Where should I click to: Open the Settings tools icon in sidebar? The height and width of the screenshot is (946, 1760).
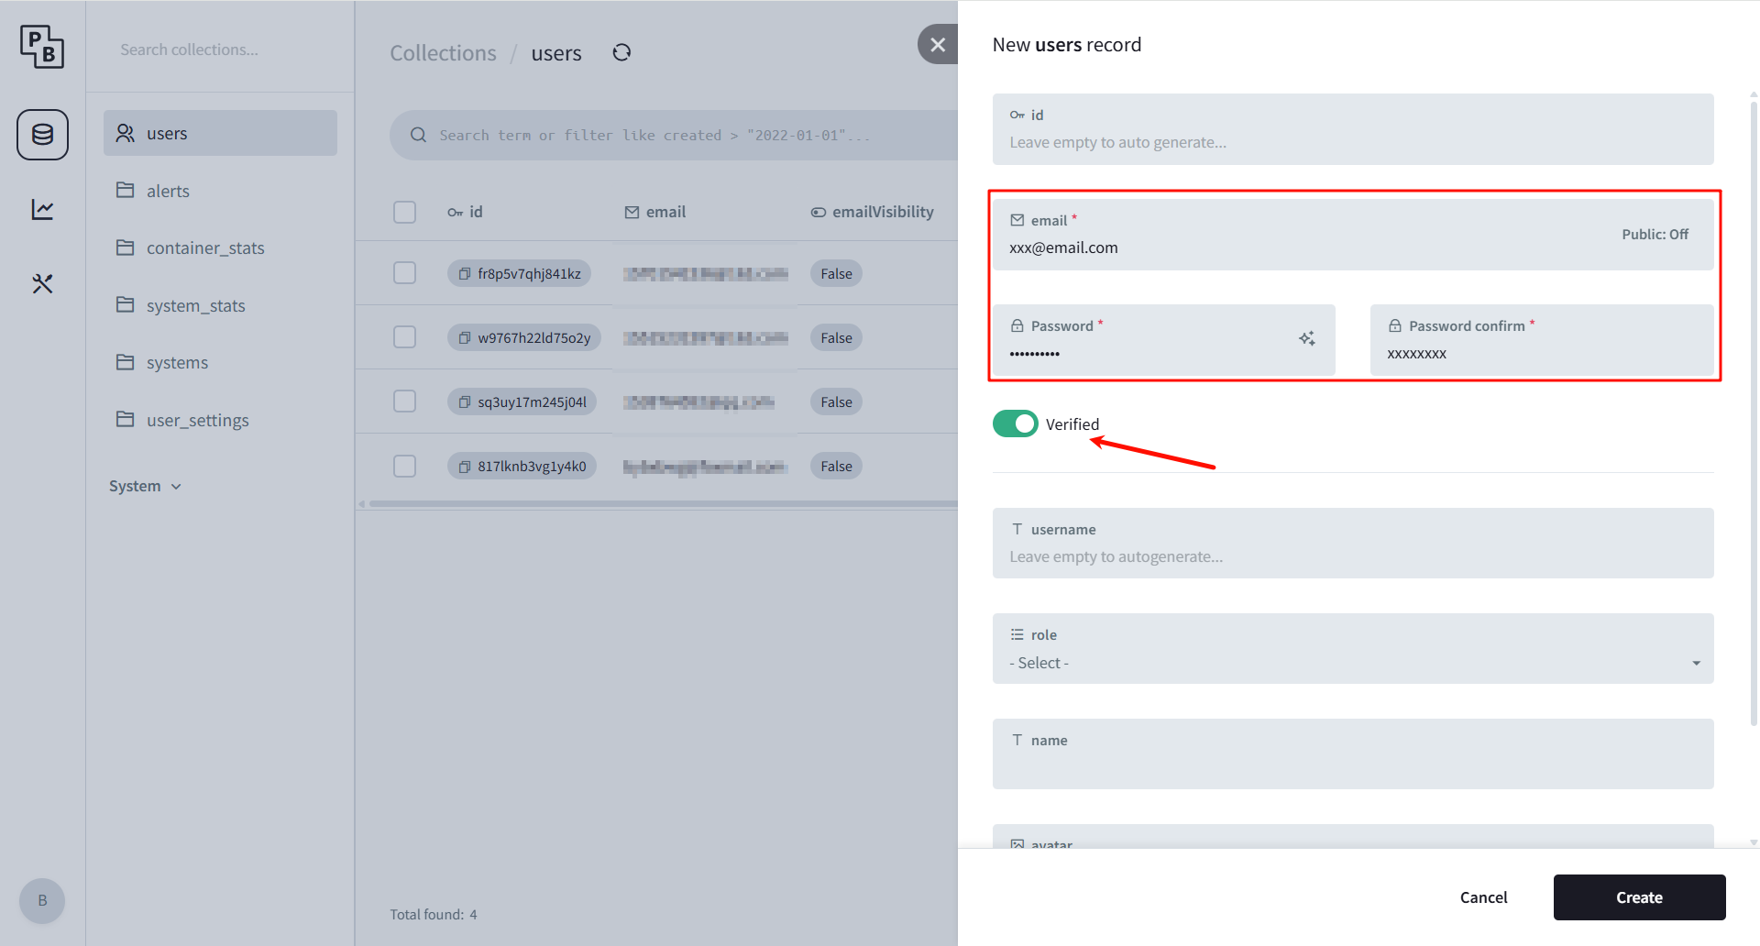[x=42, y=283]
